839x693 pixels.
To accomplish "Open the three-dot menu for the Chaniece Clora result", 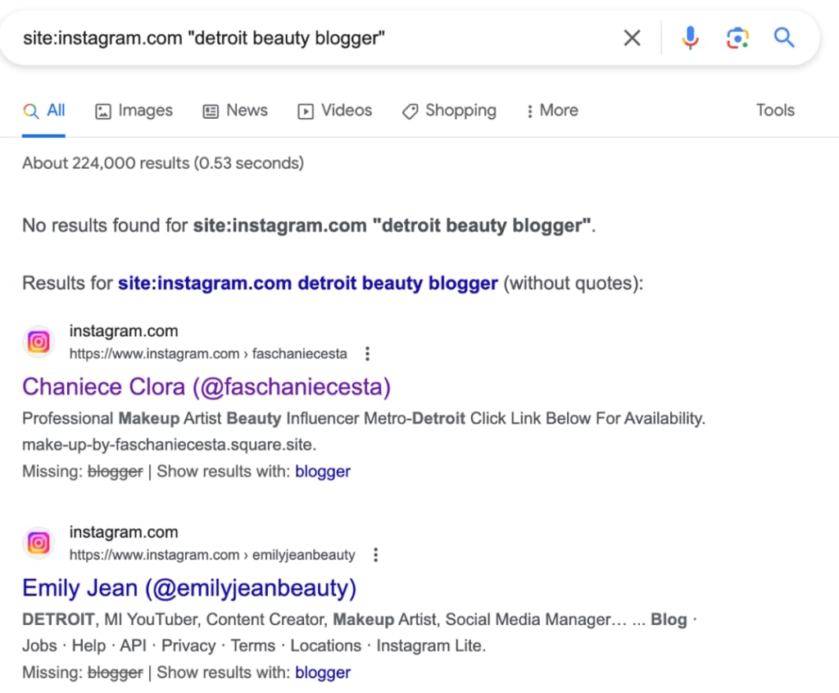I will (x=367, y=353).
